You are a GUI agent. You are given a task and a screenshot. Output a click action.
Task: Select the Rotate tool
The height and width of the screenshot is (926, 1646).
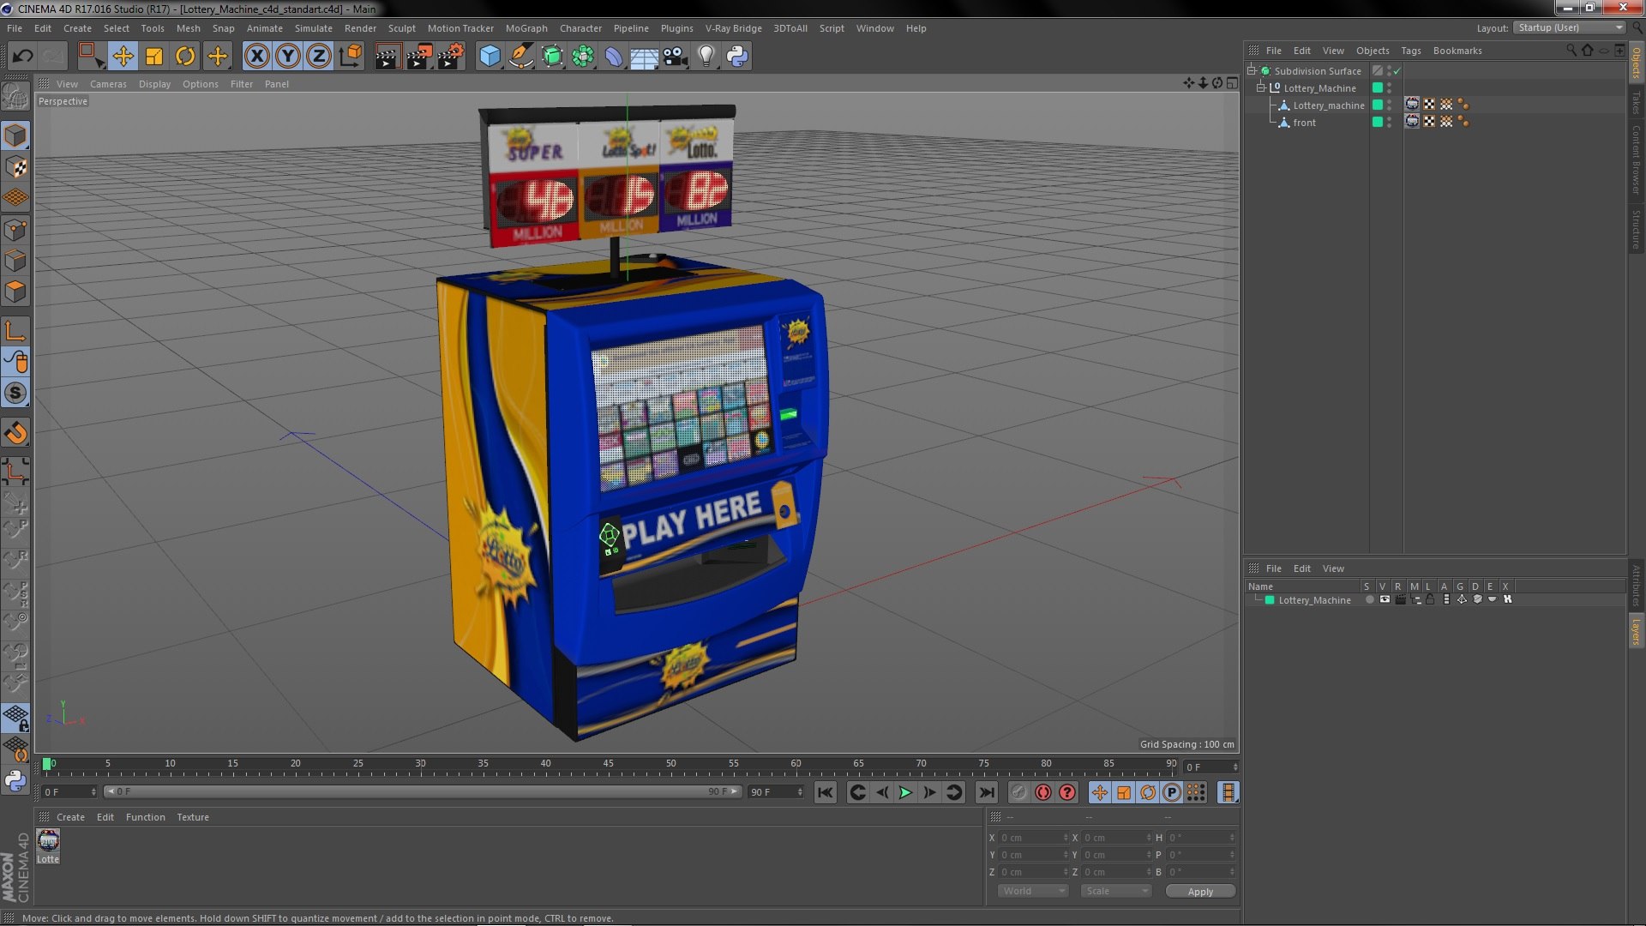tap(185, 57)
